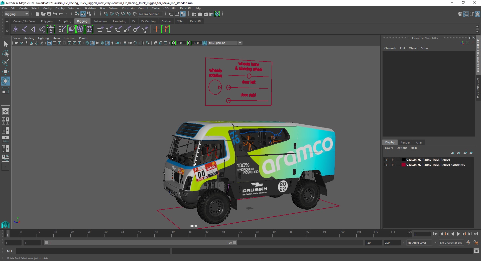Click the New Scene icon

37,14
